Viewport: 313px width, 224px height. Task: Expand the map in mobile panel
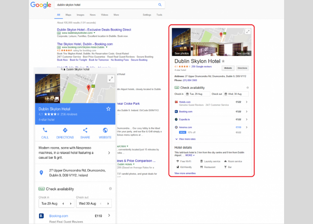click(111, 79)
